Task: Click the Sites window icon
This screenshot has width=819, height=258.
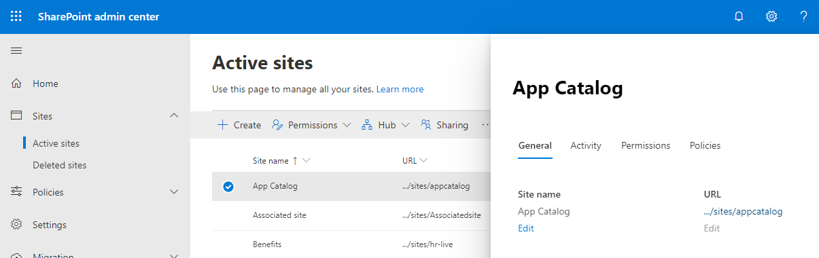Action: pos(17,116)
